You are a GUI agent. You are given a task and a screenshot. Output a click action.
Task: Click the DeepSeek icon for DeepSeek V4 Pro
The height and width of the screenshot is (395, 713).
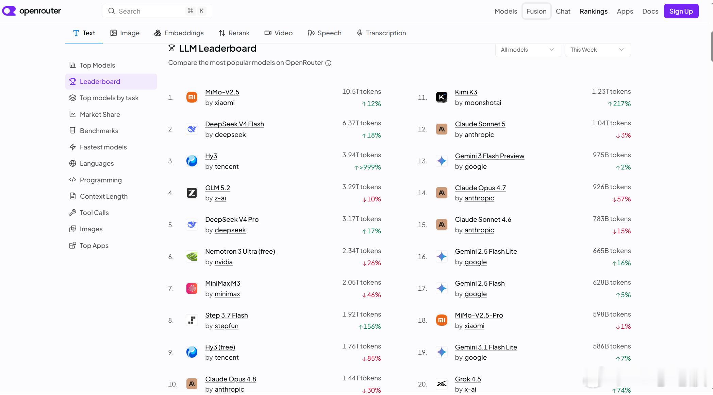point(192,225)
